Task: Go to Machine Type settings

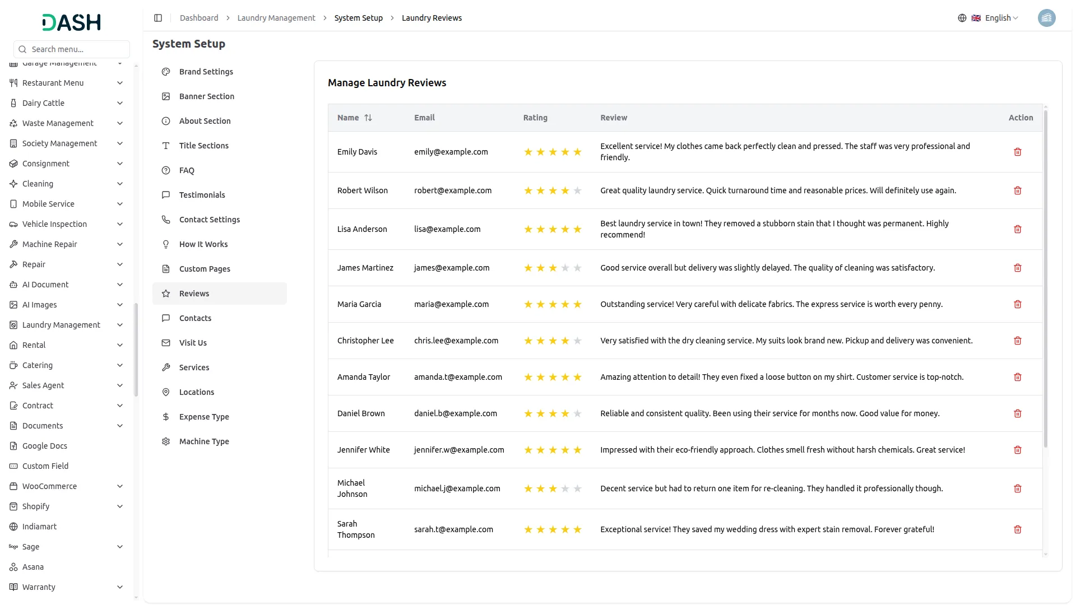Action: point(220,441)
